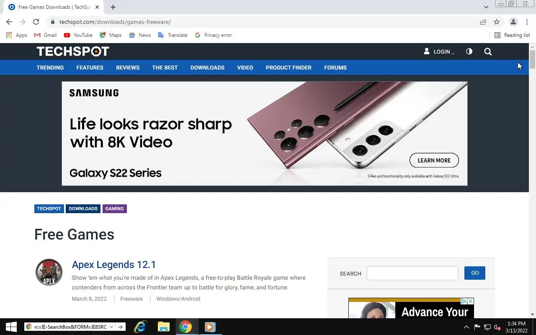
Task: Click the taskbar address go arrow
Action: pyautogui.click(x=120, y=327)
